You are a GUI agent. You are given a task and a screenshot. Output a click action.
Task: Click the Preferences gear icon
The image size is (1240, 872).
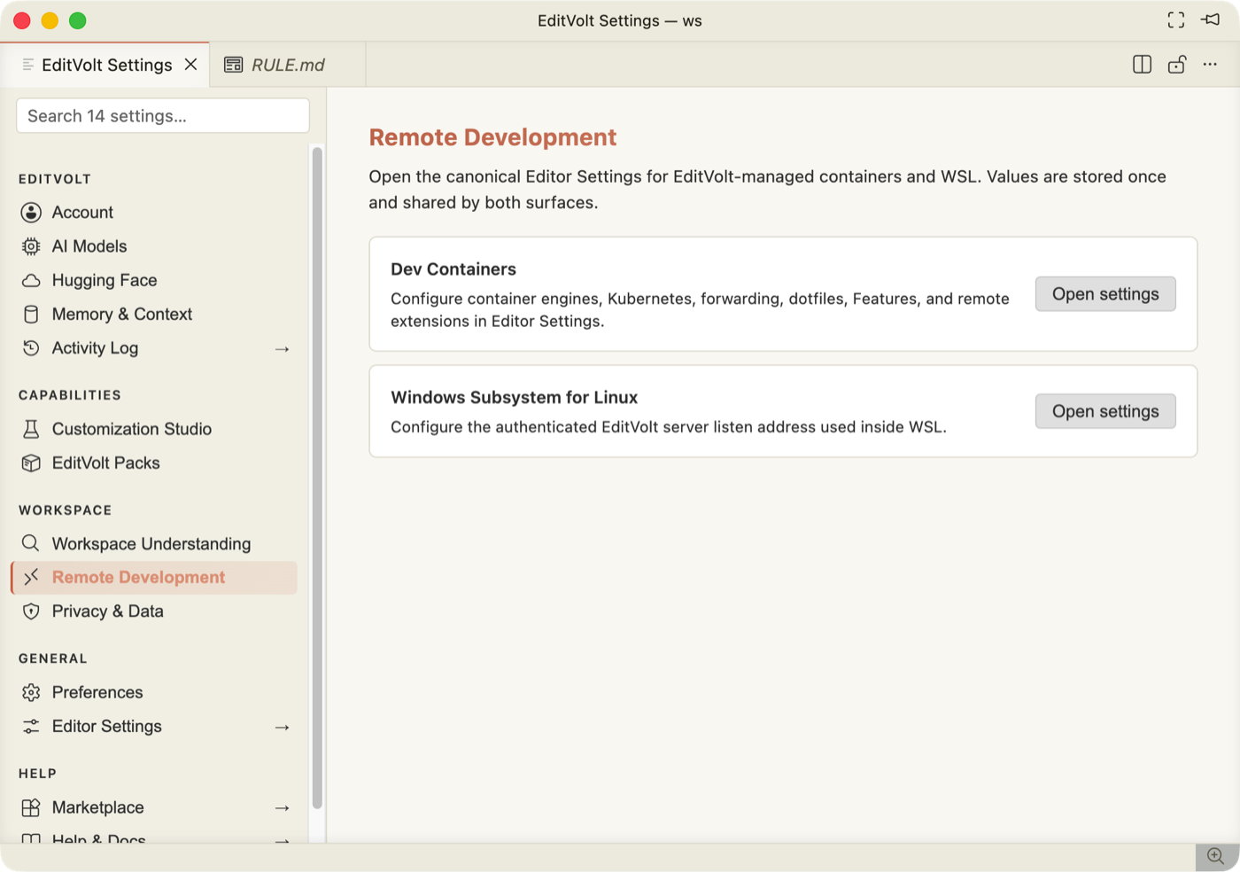[x=31, y=692]
